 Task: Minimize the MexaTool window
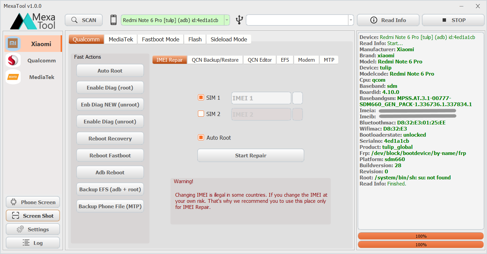click(x=462, y=6)
